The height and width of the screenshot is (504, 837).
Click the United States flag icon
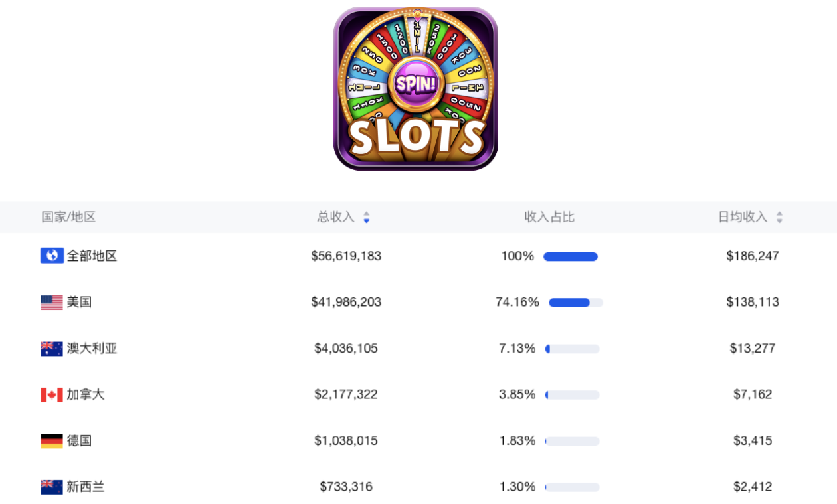(x=52, y=303)
